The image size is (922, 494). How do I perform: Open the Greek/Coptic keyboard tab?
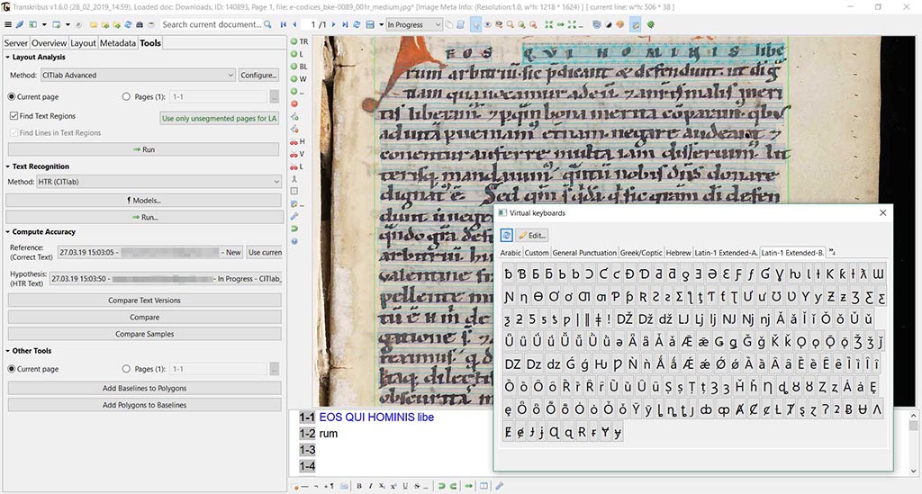pos(641,253)
